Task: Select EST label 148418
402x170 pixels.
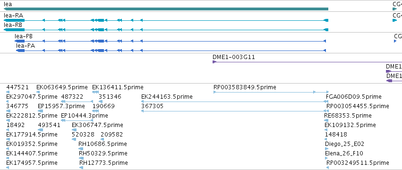Action: (x=336, y=135)
